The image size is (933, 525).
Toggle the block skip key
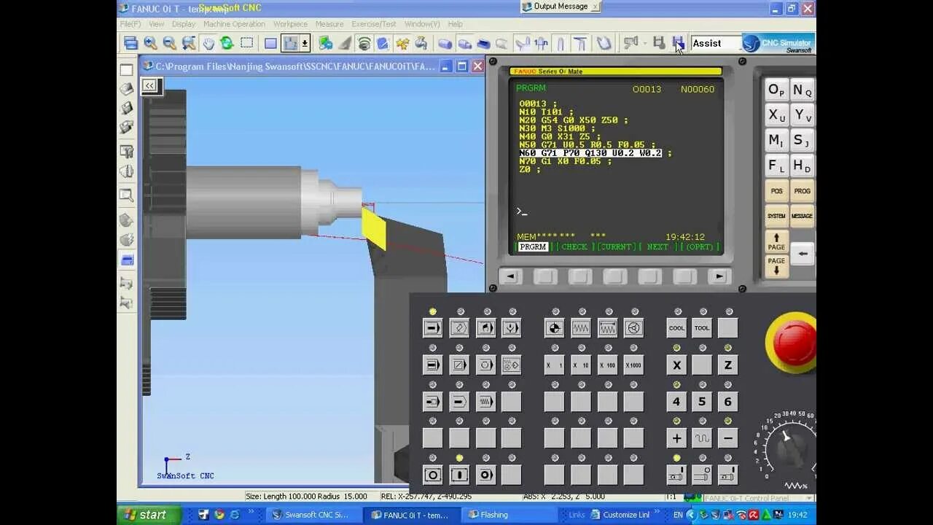pos(459,365)
